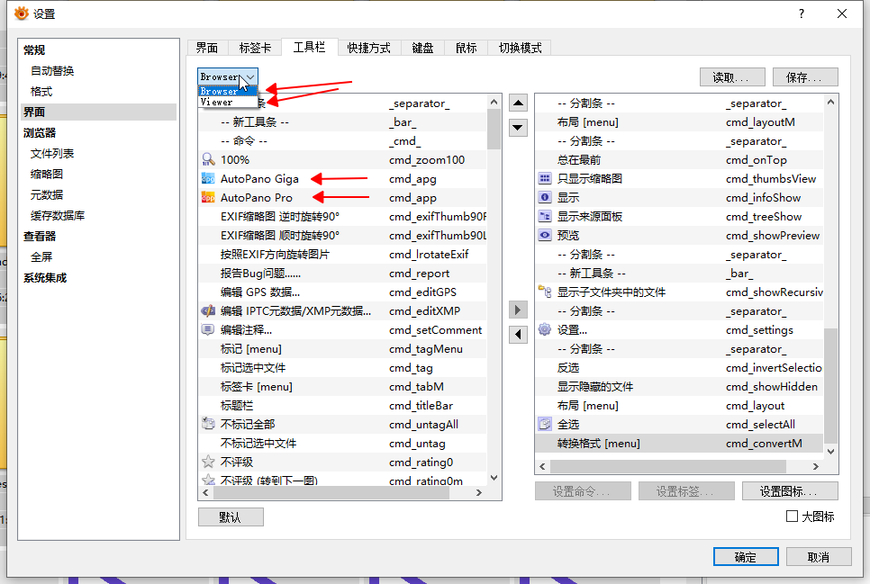
Task: Click the 取消 button
Action: (819, 557)
